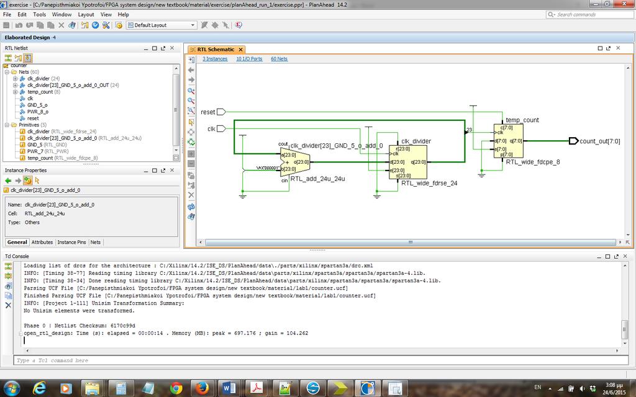Click the select area icon in schematic toolbar
This screenshot has height=397, width=636.
[x=191, y=122]
